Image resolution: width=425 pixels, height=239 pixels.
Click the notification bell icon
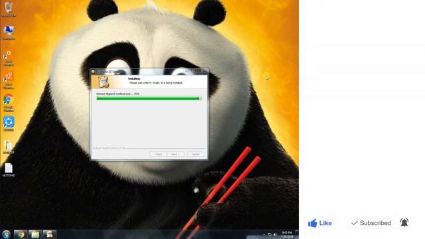point(404,223)
